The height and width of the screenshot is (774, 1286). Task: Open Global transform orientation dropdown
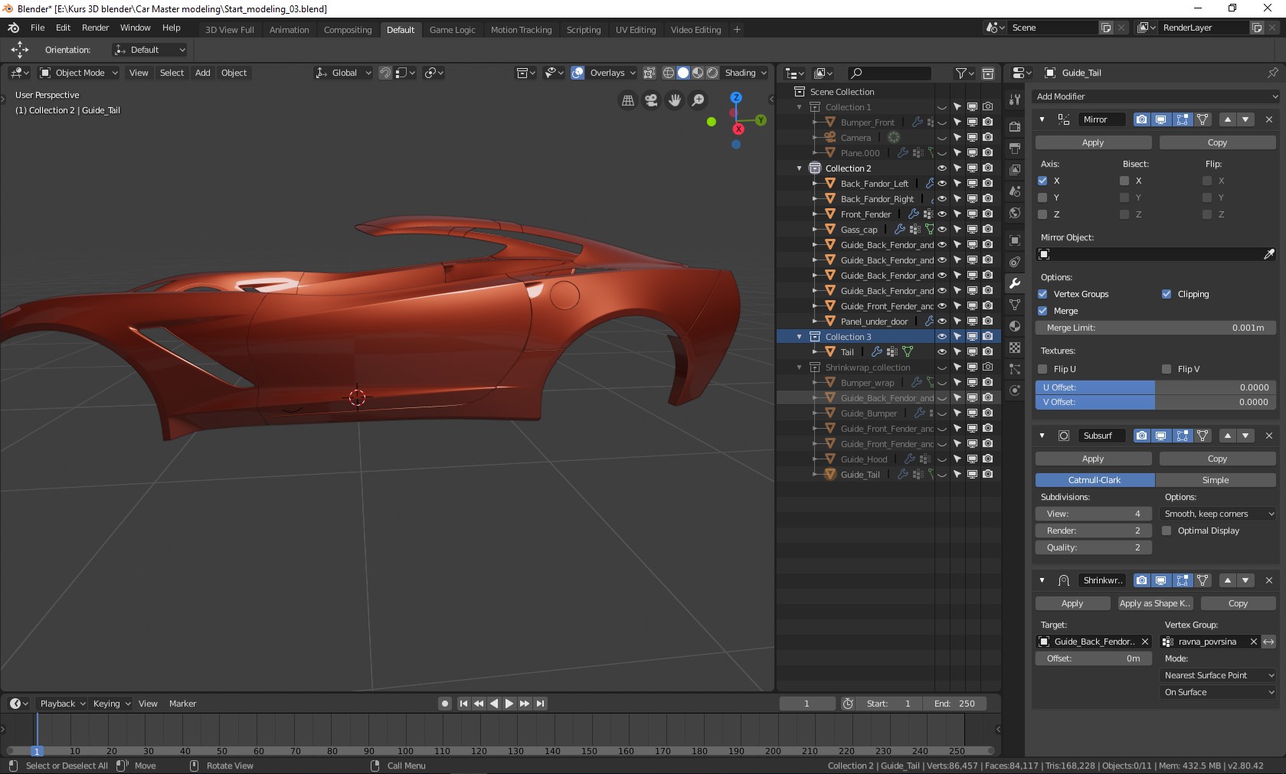343,73
